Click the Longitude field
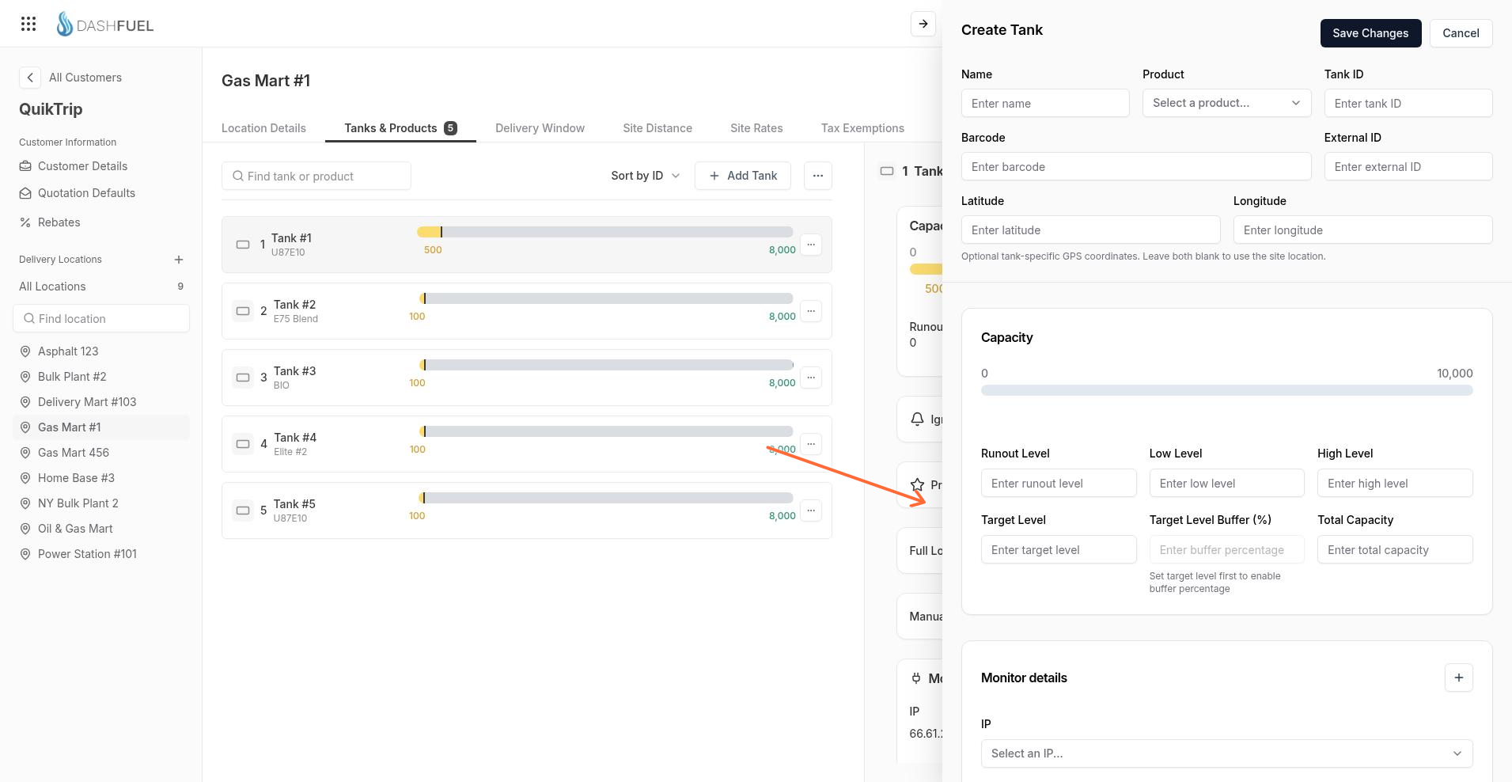Image resolution: width=1512 pixels, height=782 pixels. point(1362,230)
